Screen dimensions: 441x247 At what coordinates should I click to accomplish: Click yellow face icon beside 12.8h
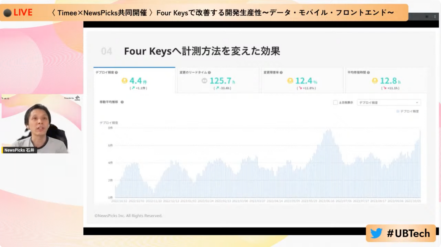pos(375,81)
